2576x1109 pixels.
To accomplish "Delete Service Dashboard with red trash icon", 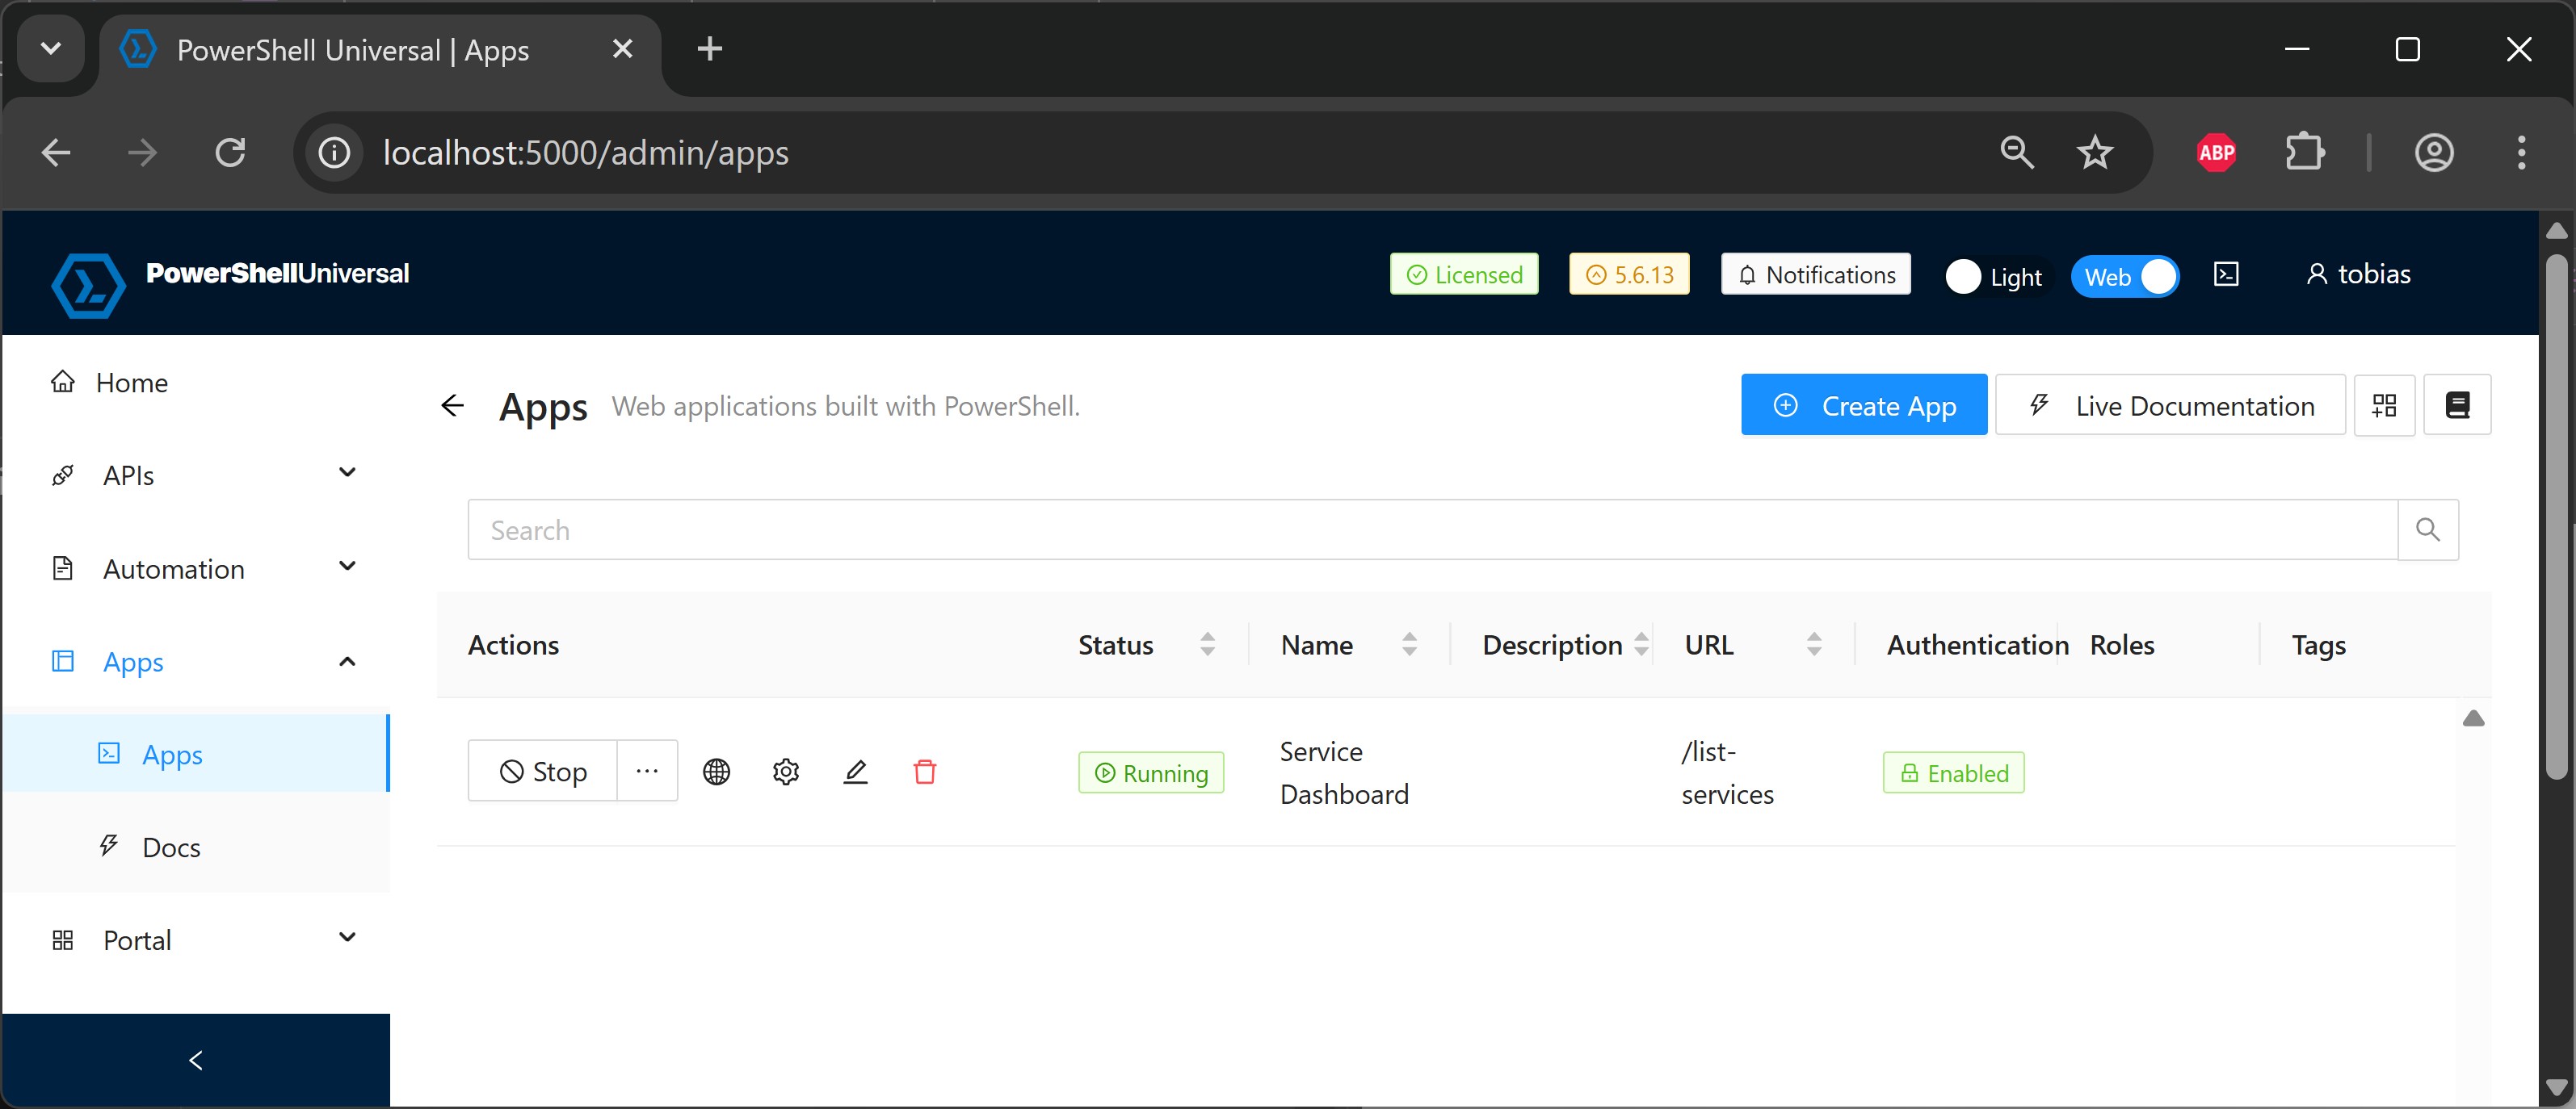I will pyautogui.click(x=925, y=772).
